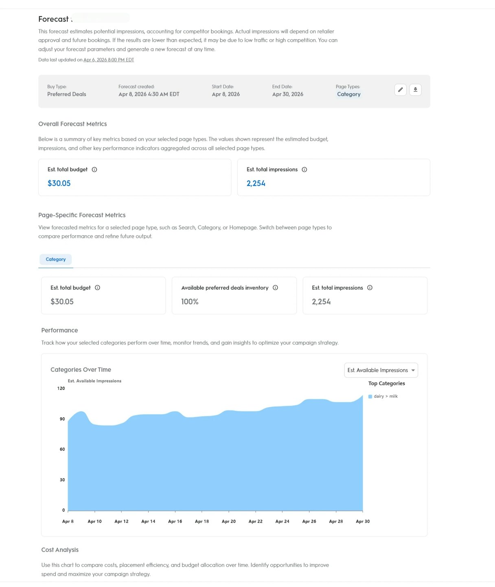
Task: Click the Apr 14 axis label
Action: click(148, 521)
